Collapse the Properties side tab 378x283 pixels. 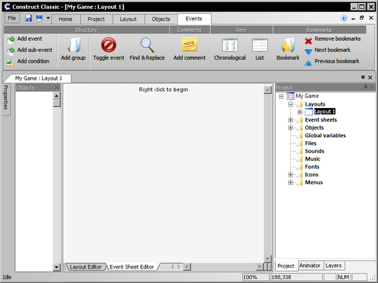(6, 97)
